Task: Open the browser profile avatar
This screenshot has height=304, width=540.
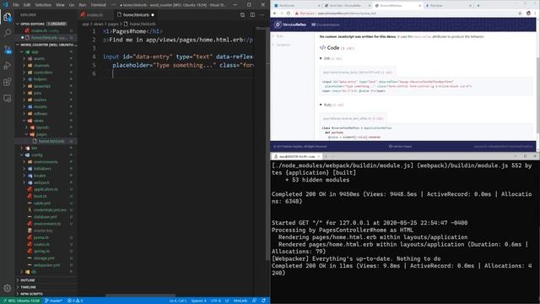Action: coord(528,14)
